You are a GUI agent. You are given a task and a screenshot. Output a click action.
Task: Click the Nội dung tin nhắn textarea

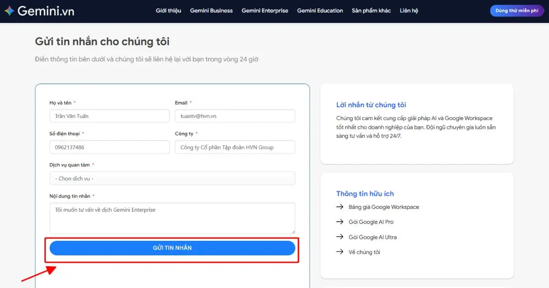[x=172, y=219]
